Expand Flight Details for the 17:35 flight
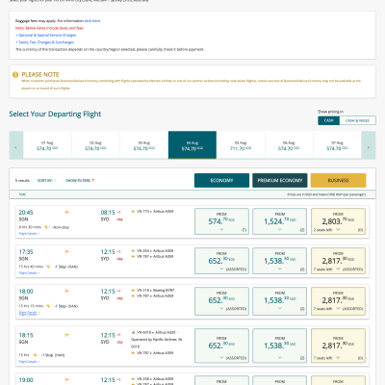385x385 pixels. pos(29,273)
